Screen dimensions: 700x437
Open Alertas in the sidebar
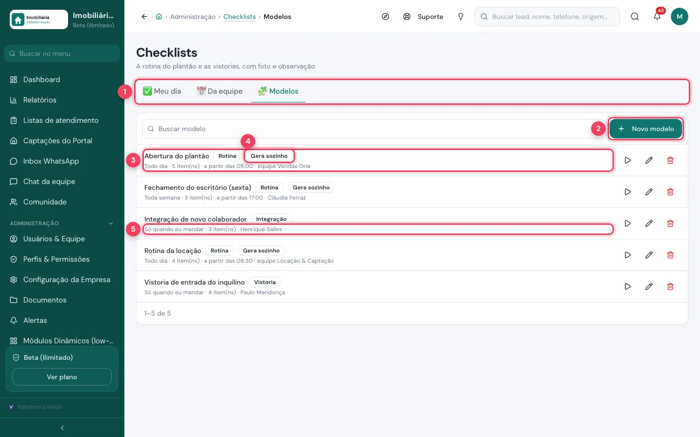62,320
